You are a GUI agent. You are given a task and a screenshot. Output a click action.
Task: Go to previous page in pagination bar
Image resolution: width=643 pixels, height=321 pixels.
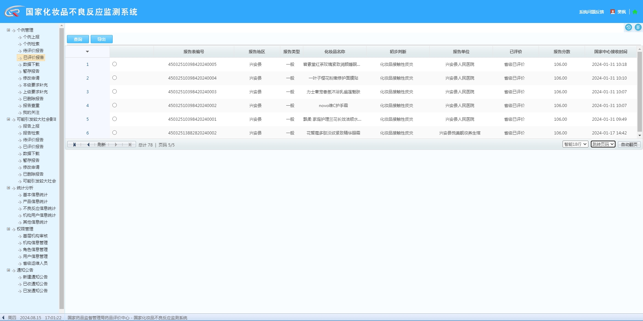coord(88,145)
